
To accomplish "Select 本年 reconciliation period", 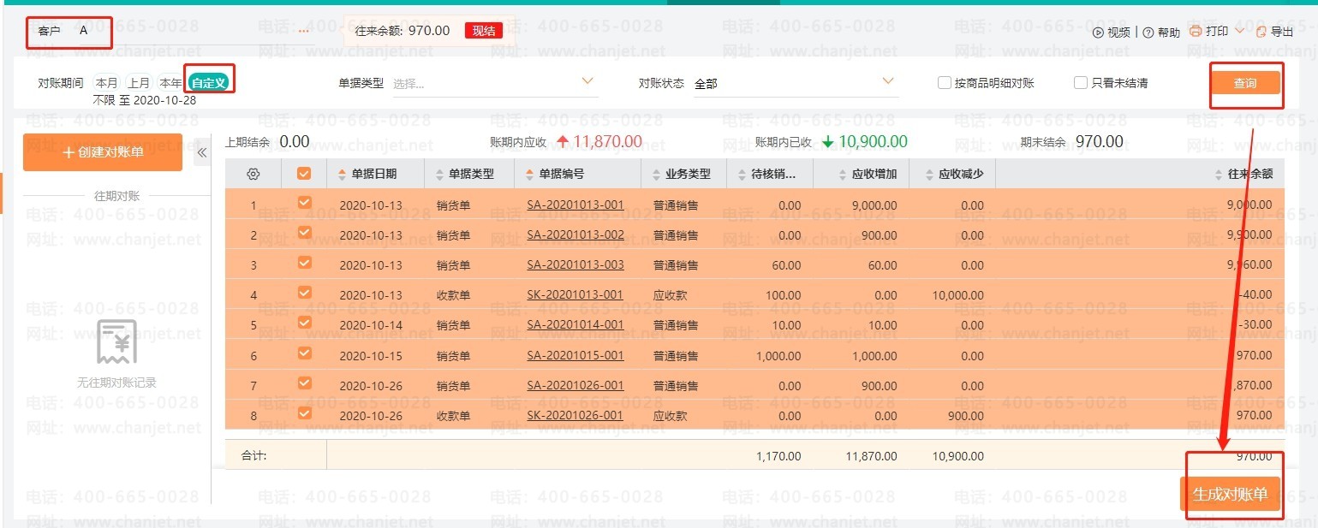I will click(170, 83).
